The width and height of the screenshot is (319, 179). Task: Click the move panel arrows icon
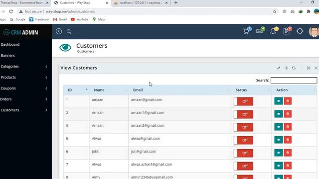286,68
